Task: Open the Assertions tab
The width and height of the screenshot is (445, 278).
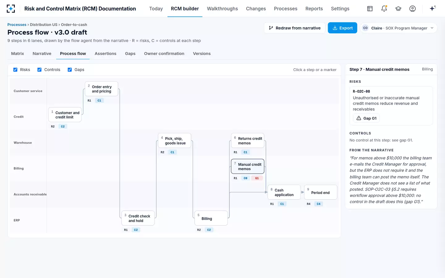Action: click(x=105, y=53)
